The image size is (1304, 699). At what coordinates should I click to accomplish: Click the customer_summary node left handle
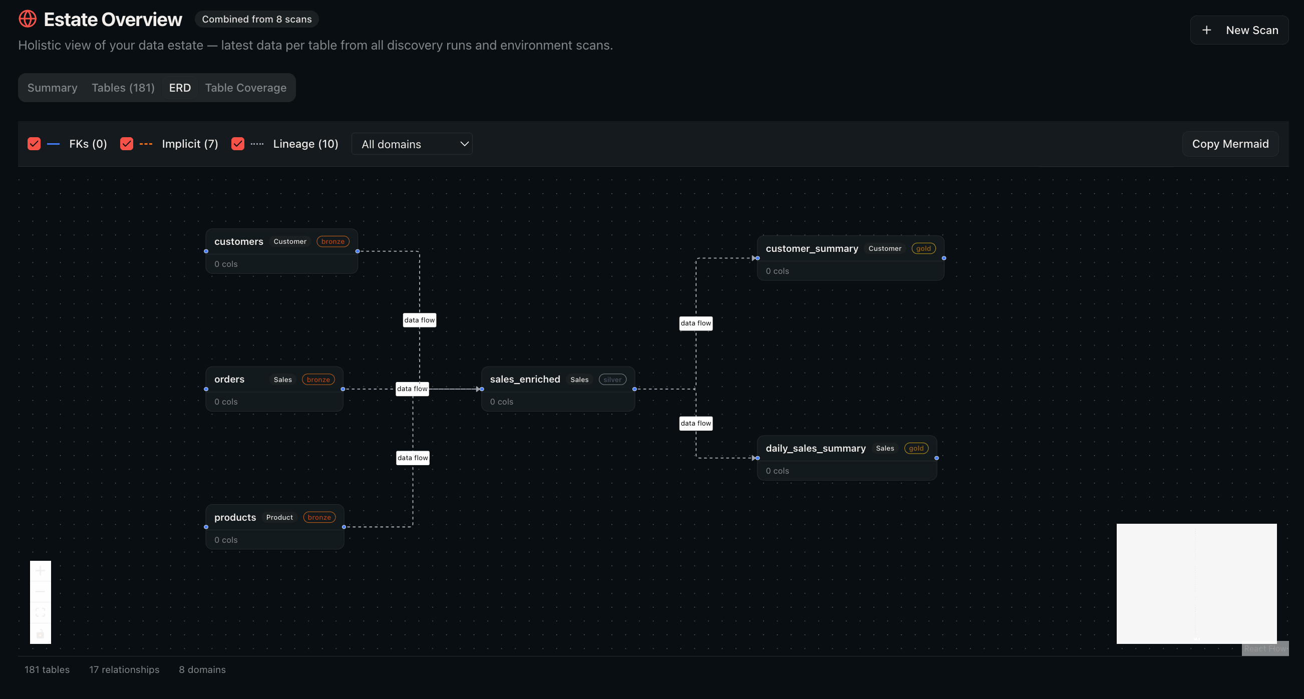click(x=757, y=258)
